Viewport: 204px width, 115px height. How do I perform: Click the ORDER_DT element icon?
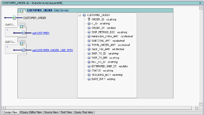(89, 28)
